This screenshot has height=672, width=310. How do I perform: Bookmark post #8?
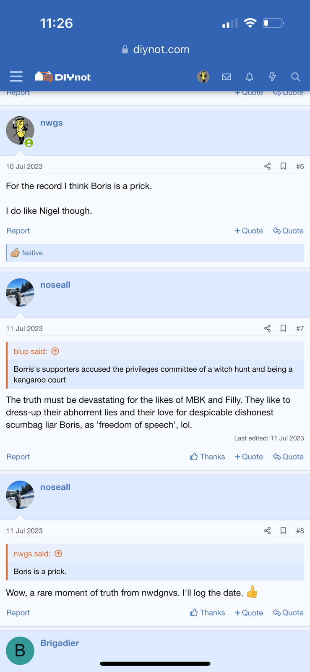point(284,531)
